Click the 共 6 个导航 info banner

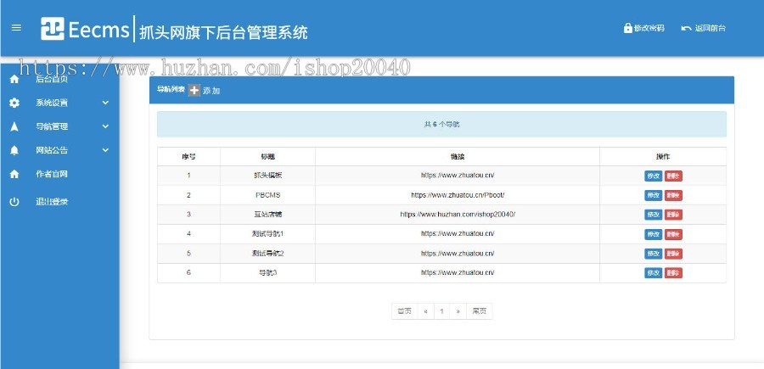441,124
